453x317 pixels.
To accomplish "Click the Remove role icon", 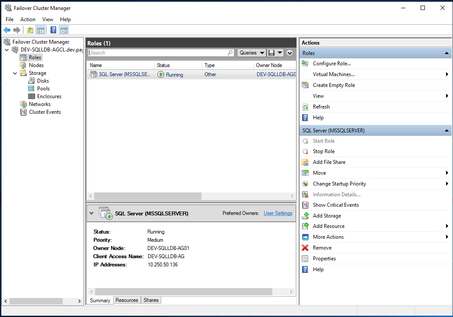I will pos(305,247).
